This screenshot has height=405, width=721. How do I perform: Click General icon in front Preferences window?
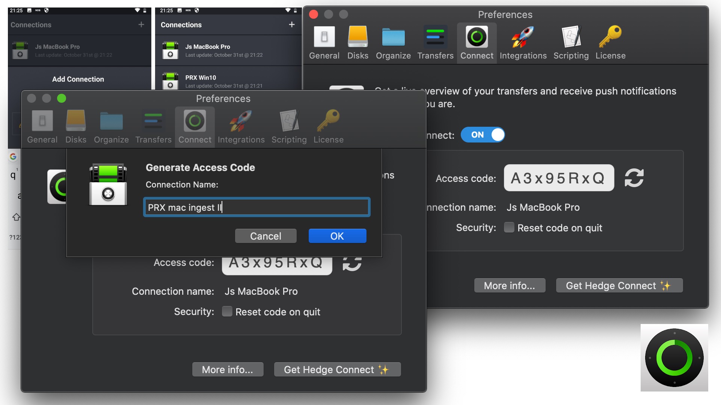(x=42, y=121)
